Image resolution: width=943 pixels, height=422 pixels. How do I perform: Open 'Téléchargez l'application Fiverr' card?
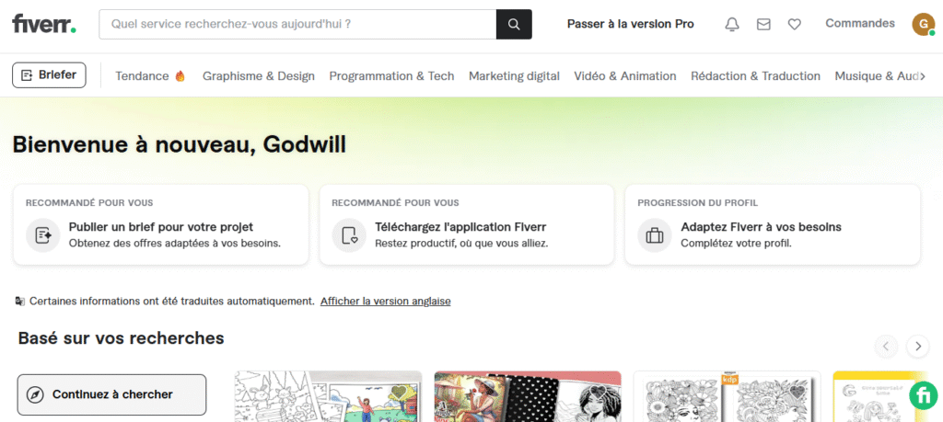pyautogui.click(x=467, y=224)
